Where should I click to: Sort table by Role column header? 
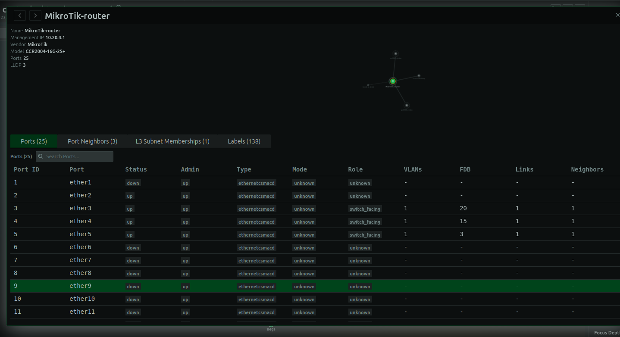tap(355, 169)
